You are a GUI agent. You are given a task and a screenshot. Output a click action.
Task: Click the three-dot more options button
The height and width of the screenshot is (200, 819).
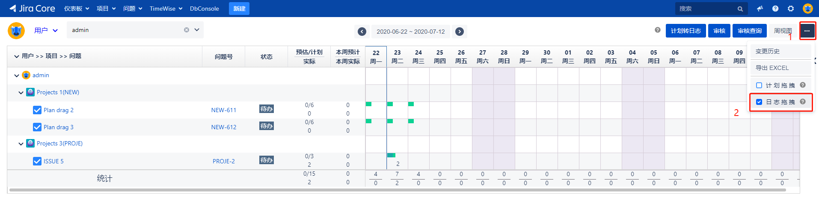click(x=807, y=31)
